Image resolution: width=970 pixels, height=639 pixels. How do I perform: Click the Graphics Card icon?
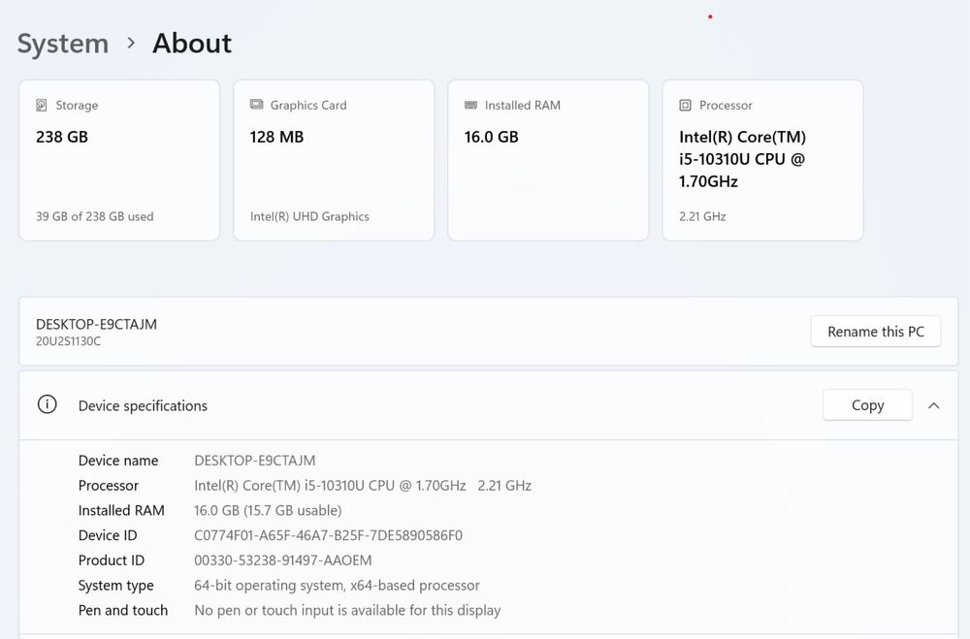point(256,105)
